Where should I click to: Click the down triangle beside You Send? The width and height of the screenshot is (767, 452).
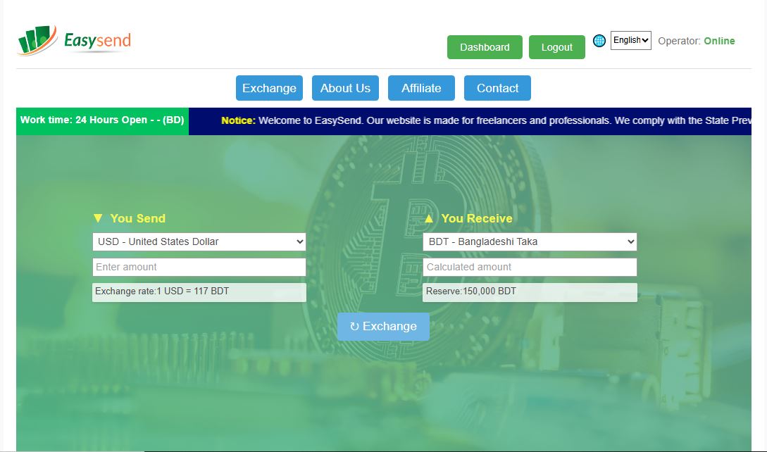click(98, 218)
